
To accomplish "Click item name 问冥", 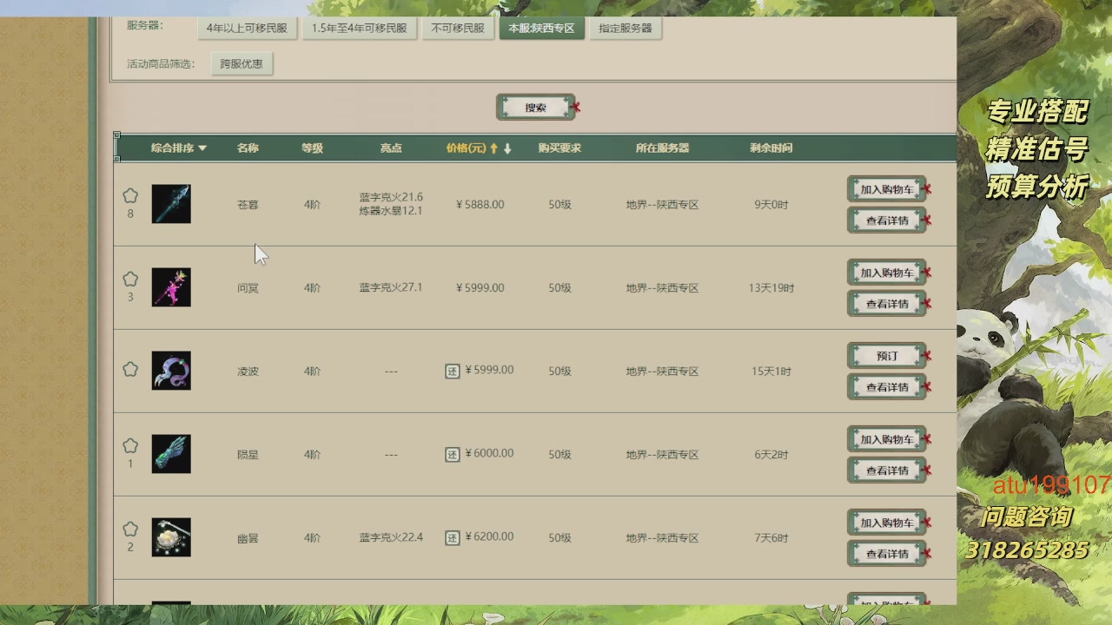I will click(248, 288).
